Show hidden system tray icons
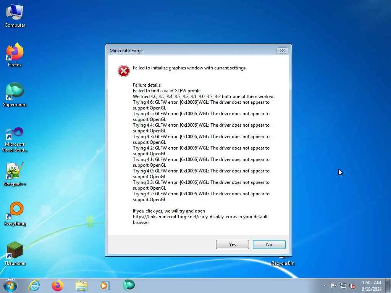This screenshot has height=293, width=391. [325, 286]
